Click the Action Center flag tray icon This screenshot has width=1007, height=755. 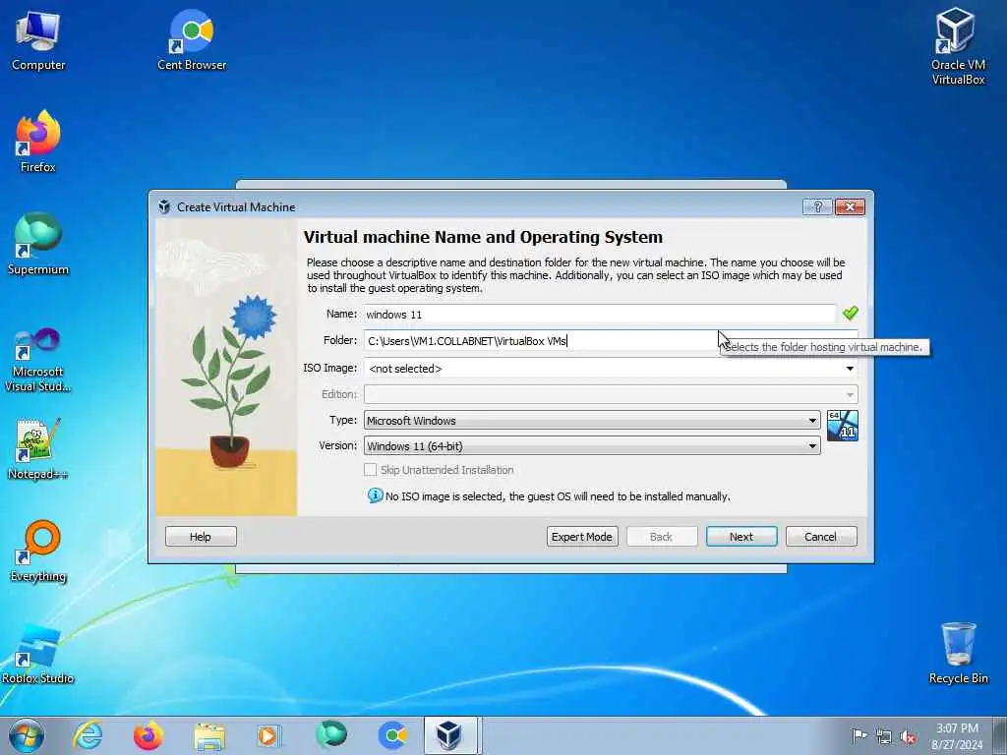(x=859, y=735)
